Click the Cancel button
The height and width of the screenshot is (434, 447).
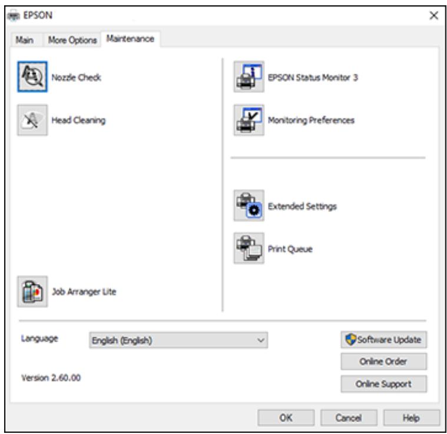tap(349, 418)
